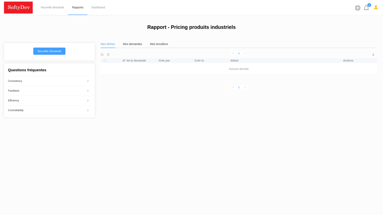Toggle the select-all checkbox in table header
Screen dimensions: 383x215
click(105, 60)
